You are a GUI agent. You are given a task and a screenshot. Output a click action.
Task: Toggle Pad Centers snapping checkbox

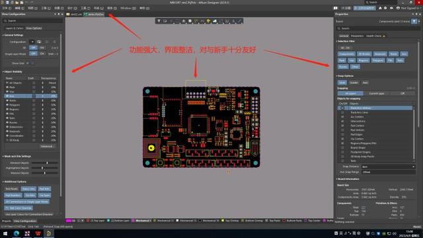point(342,126)
